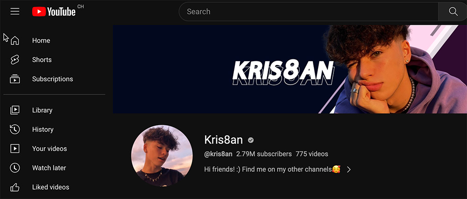Click the Your videos play icon
This screenshot has height=199, width=467.
pyautogui.click(x=15, y=149)
